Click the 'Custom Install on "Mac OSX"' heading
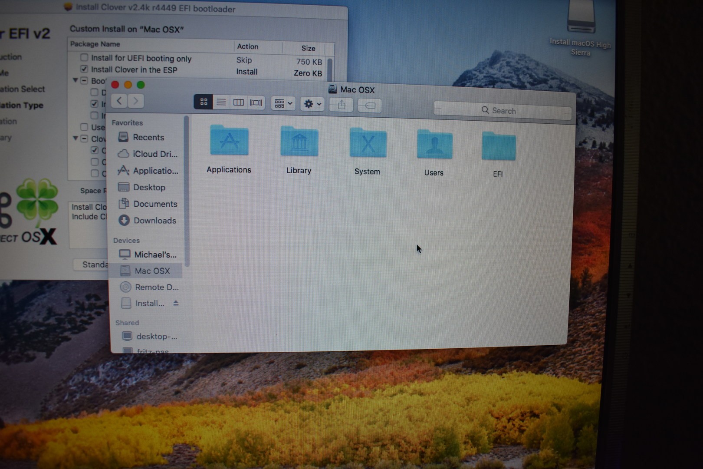Viewport: 703px width, 469px height. (127, 29)
